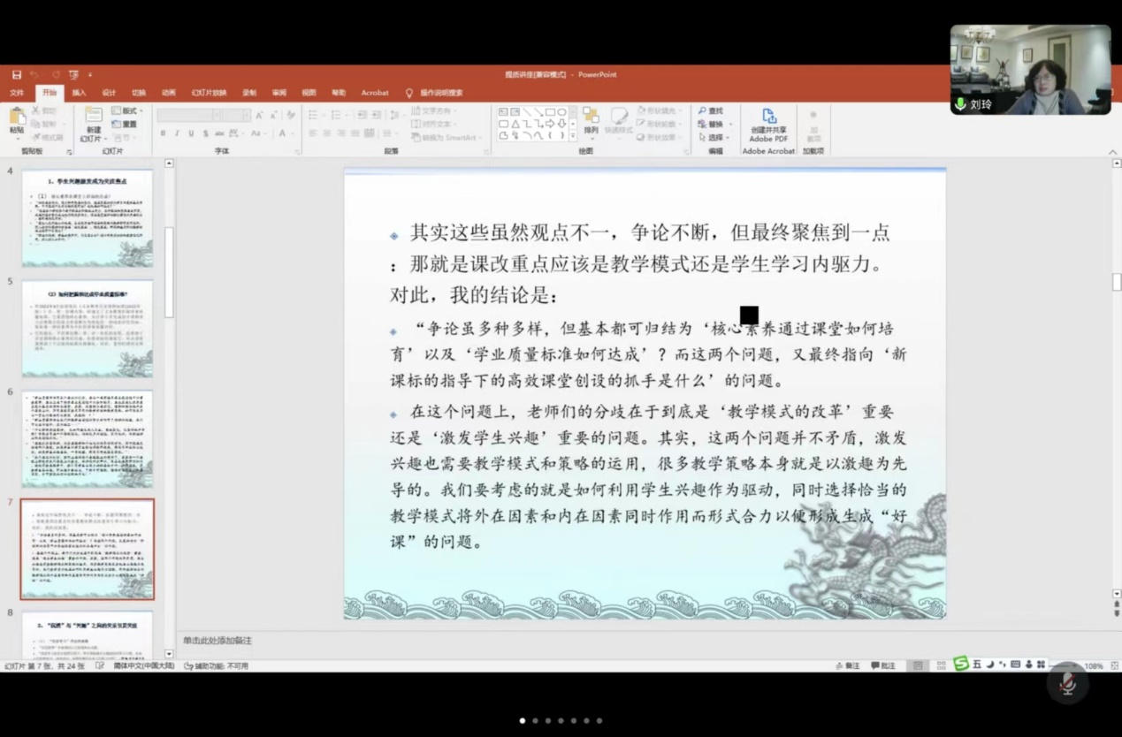Click the microphone icon at bottom right
The height and width of the screenshot is (737, 1122).
click(1067, 683)
